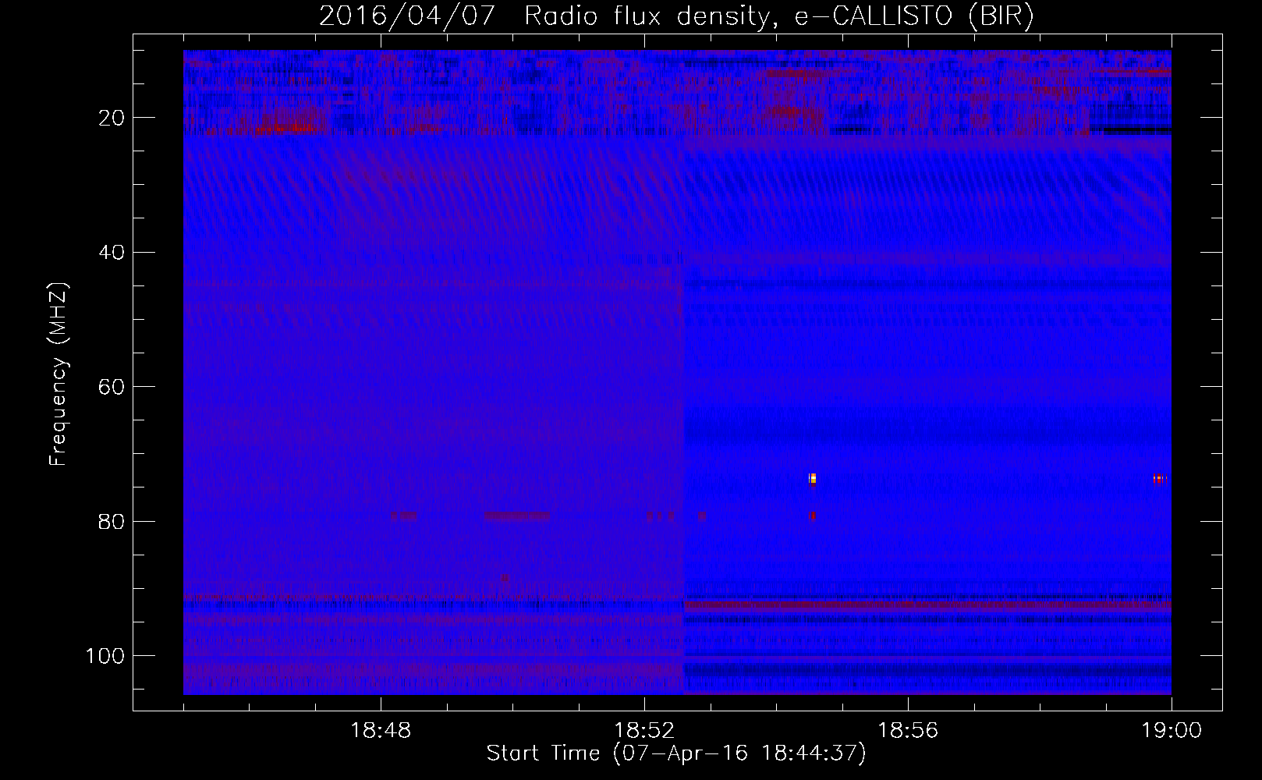This screenshot has height=780, width=1262.
Task: Click the 20 frequency tick label
Action: tap(112, 118)
